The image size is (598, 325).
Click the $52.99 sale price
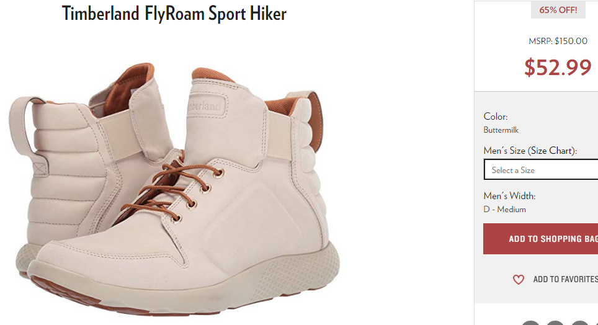(558, 67)
